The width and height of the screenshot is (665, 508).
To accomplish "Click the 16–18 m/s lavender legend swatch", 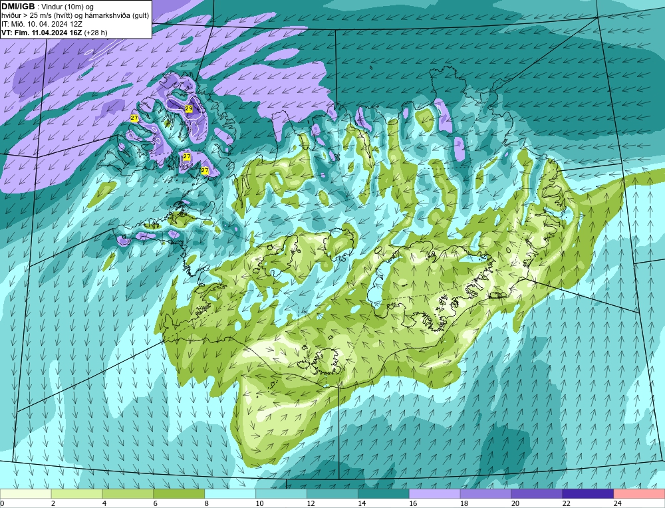I will tap(435, 494).
